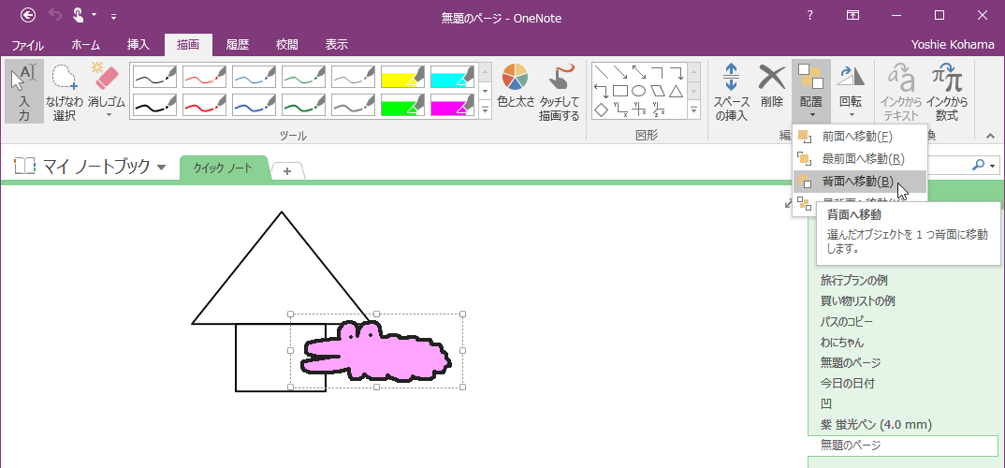Open the page わにちゃん
Screen dimensions: 1005x468
point(841,342)
